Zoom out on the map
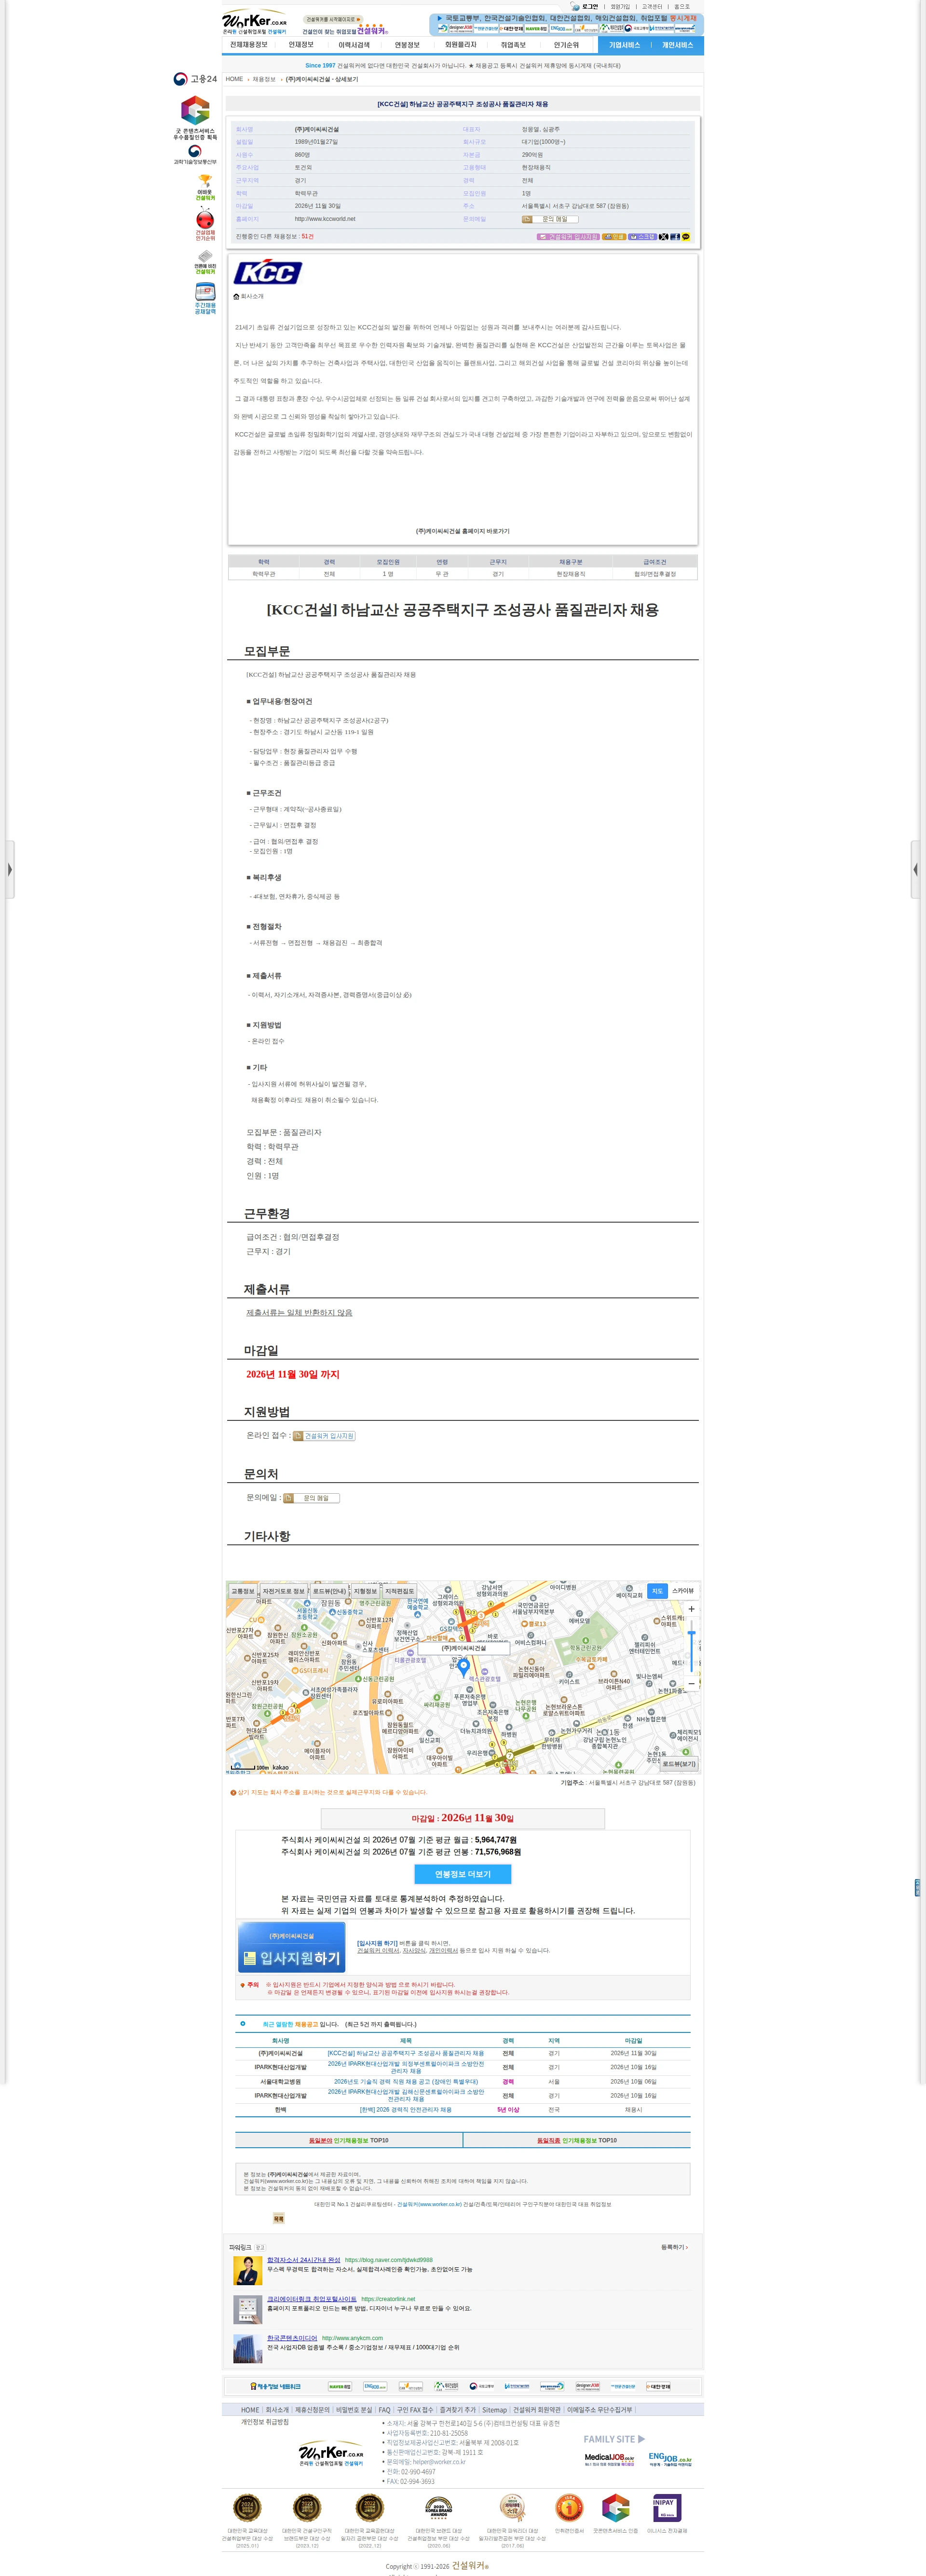The height and width of the screenshot is (2576, 926). 691,1684
